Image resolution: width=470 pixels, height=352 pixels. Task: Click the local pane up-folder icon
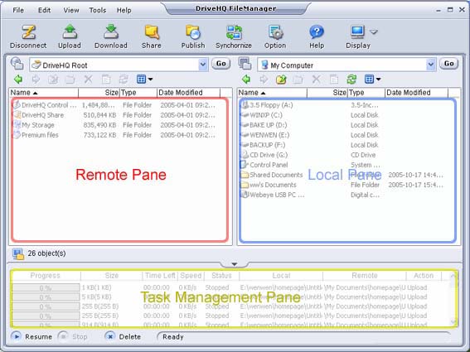(281, 80)
